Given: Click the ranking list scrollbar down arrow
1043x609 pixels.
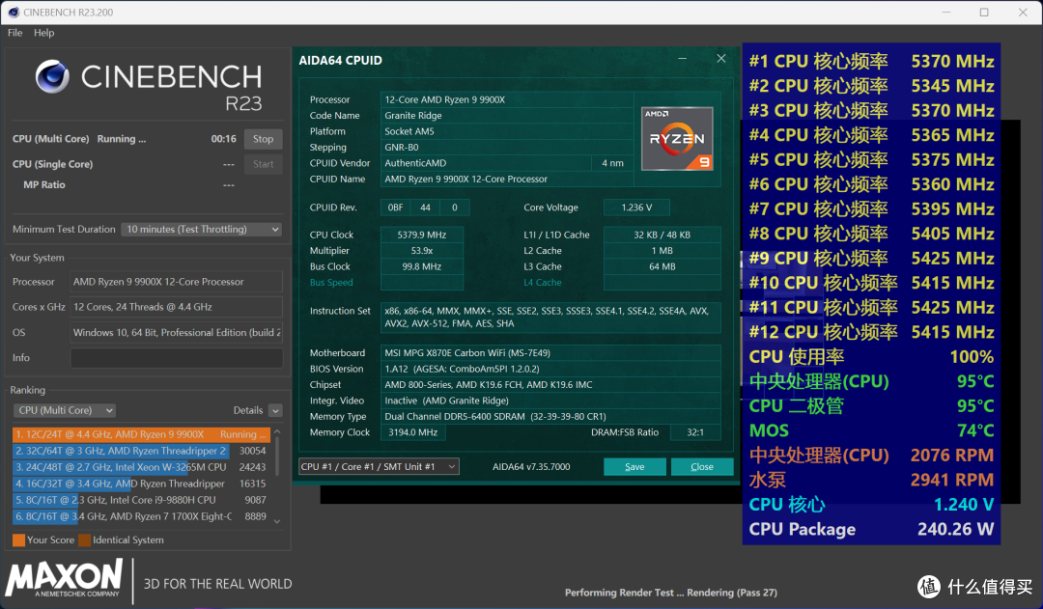Looking at the screenshot, I should pyautogui.click(x=277, y=521).
